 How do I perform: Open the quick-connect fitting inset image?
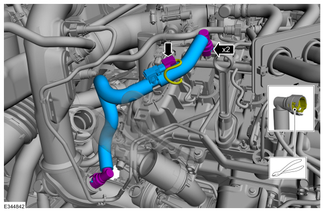291,109
